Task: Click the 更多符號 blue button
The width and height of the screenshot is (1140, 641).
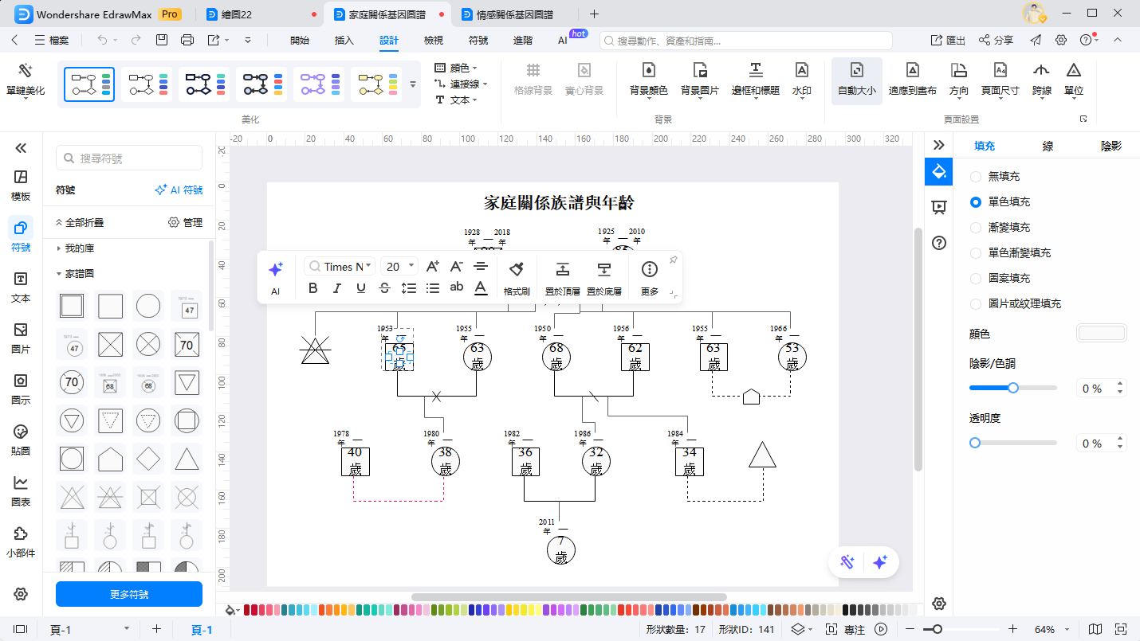Action: tap(128, 594)
